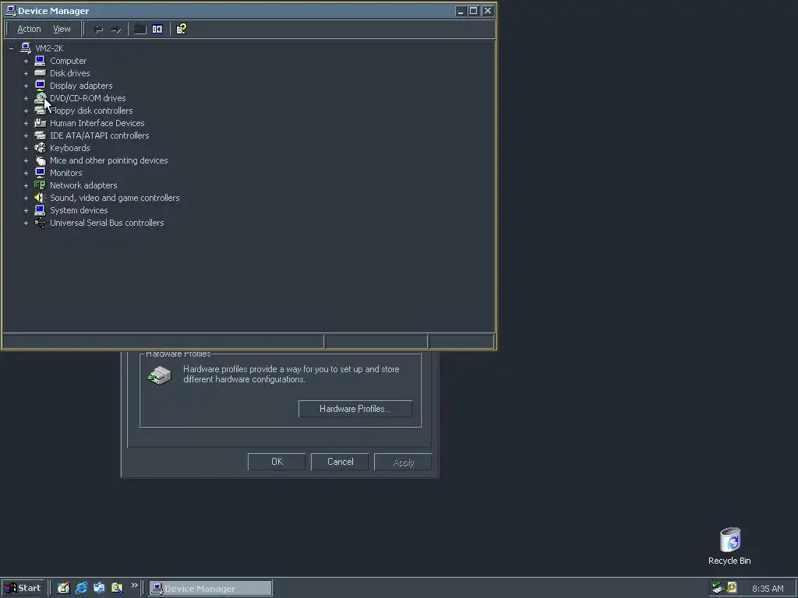
Task: Expand the Human Interface Devices category
Action: (26, 123)
